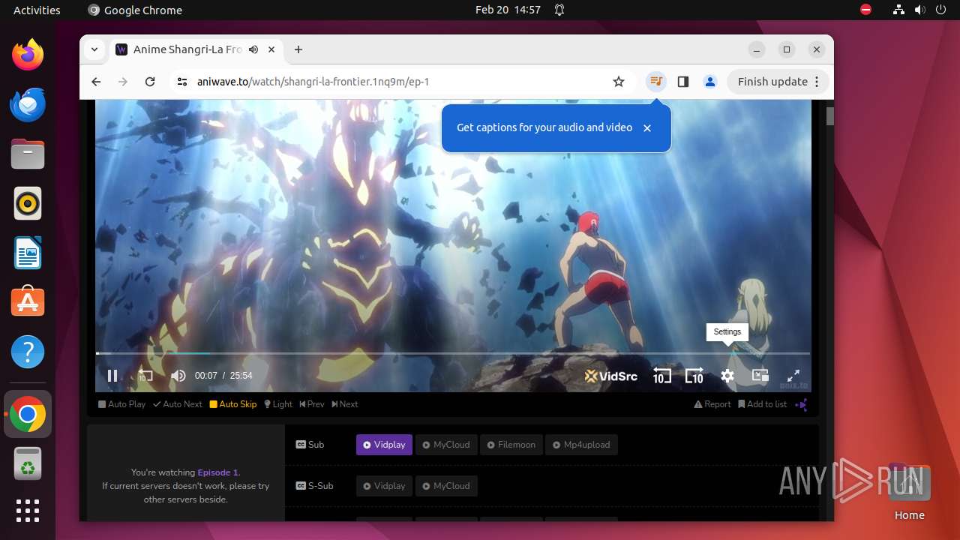Click the VidSrc logo in player
960x540 pixels.
(611, 376)
